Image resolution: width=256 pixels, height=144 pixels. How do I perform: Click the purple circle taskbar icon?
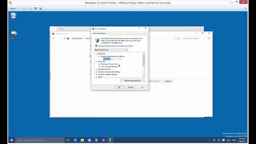103,140
